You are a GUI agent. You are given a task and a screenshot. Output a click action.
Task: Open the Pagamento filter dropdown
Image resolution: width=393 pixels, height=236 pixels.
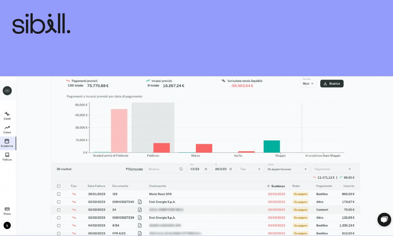[332, 169]
